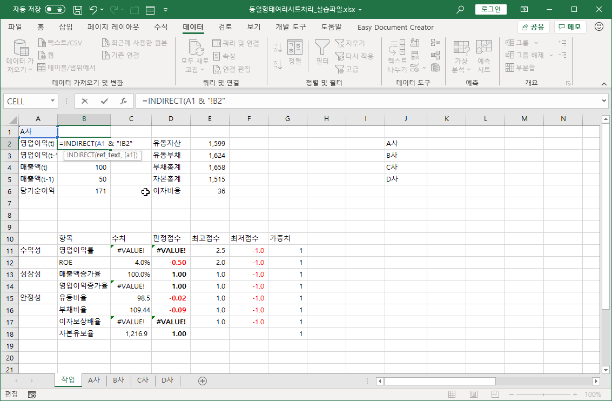Click the 공유 button
The width and height of the screenshot is (612, 401).
[x=533, y=27]
